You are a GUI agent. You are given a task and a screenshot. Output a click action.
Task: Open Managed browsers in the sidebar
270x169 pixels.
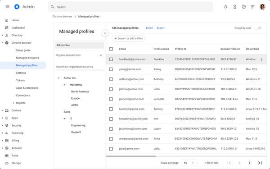[x=27, y=58]
